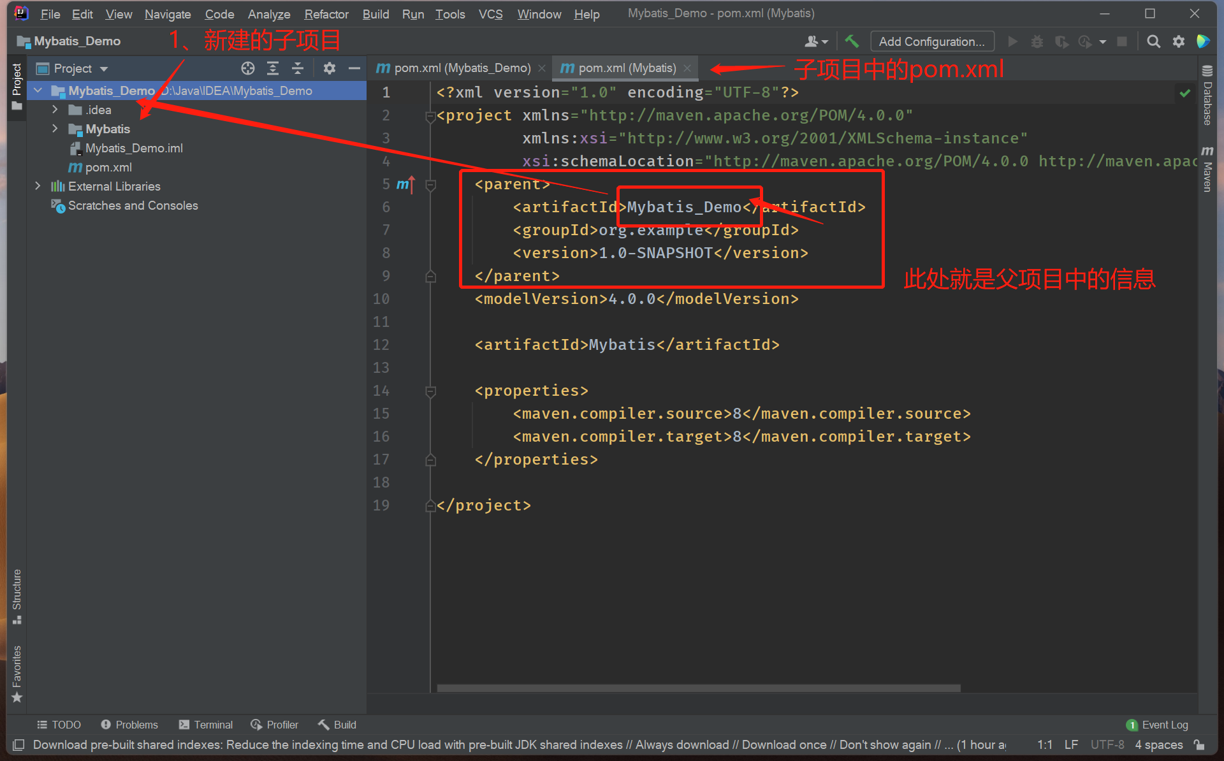This screenshot has width=1224, height=761.
Task: Expand External Libraries node
Action: pyautogui.click(x=38, y=186)
